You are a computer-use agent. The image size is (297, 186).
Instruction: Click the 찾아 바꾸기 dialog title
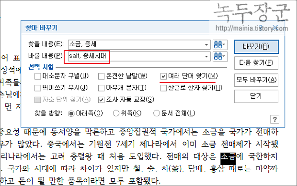click(x=41, y=28)
